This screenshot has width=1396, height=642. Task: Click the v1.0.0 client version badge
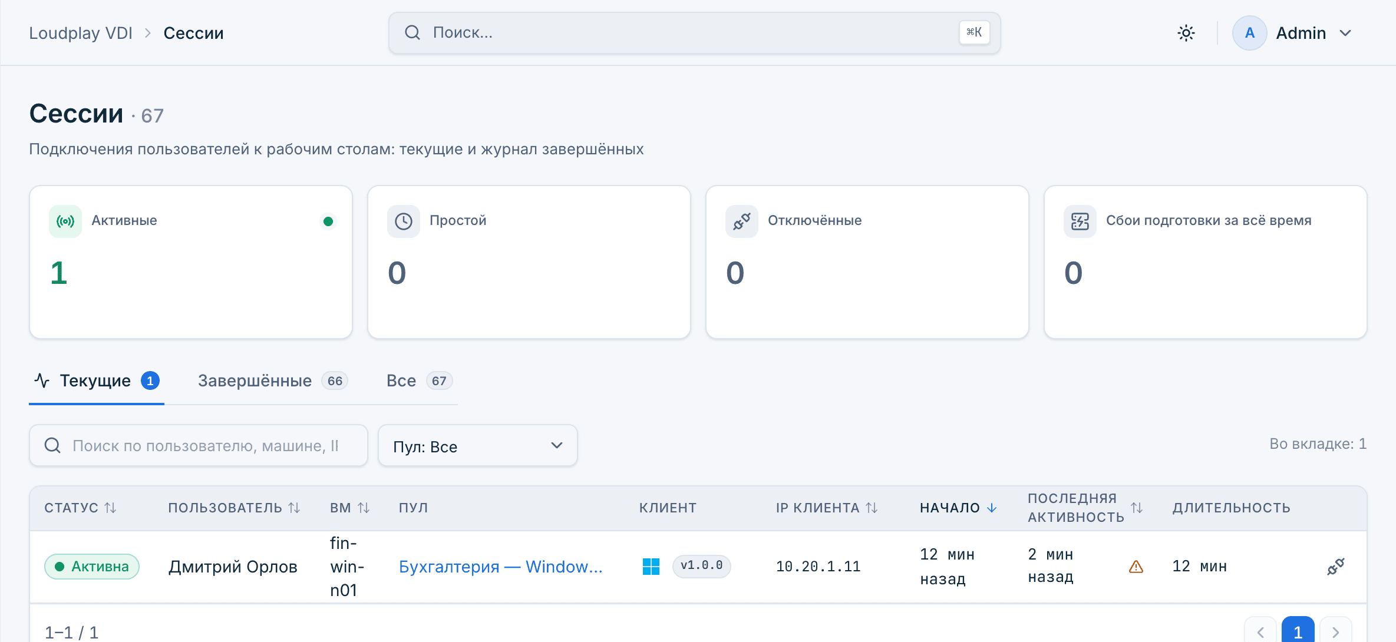(x=701, y=566)
